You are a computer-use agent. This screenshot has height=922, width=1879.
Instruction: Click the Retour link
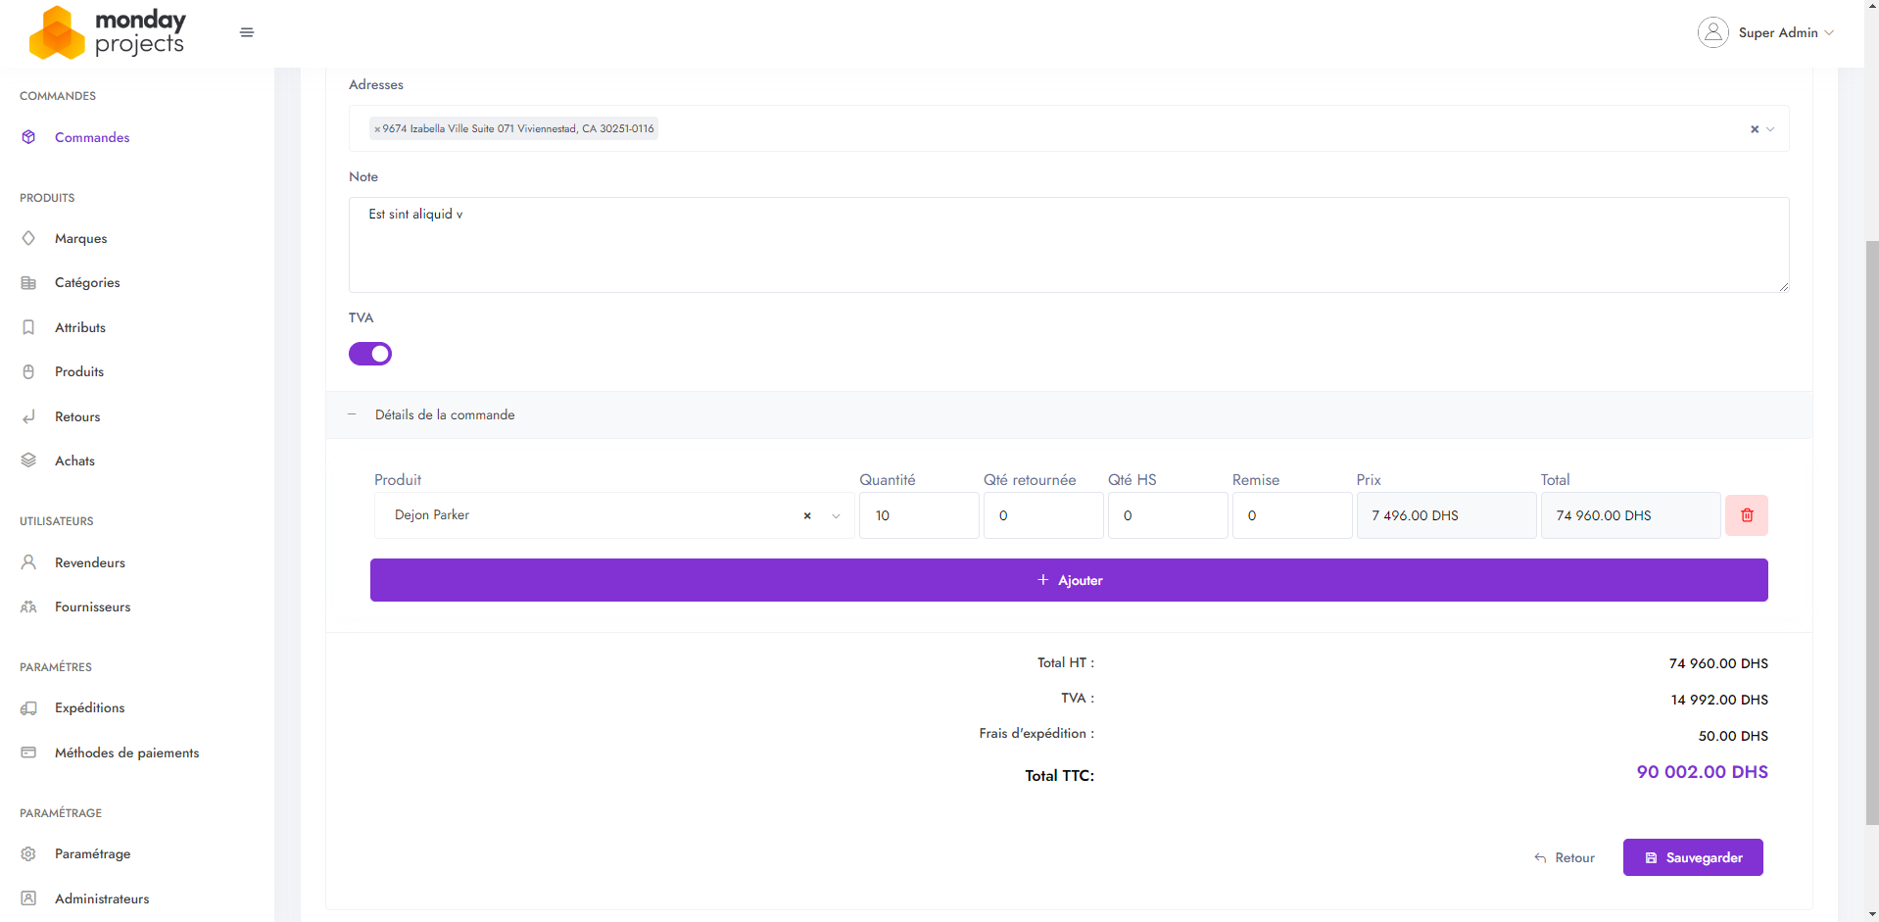click(1565, 857)
